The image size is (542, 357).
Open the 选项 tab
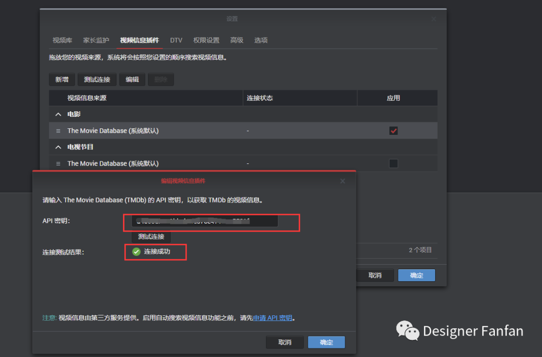click(x=261, y=41)
